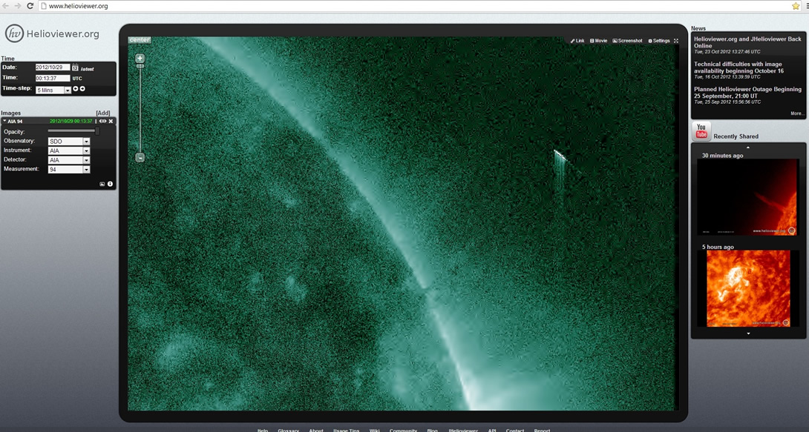Click the Opacity slider handle
Viewport: 809px width, 432px height.
coord(96,131)
